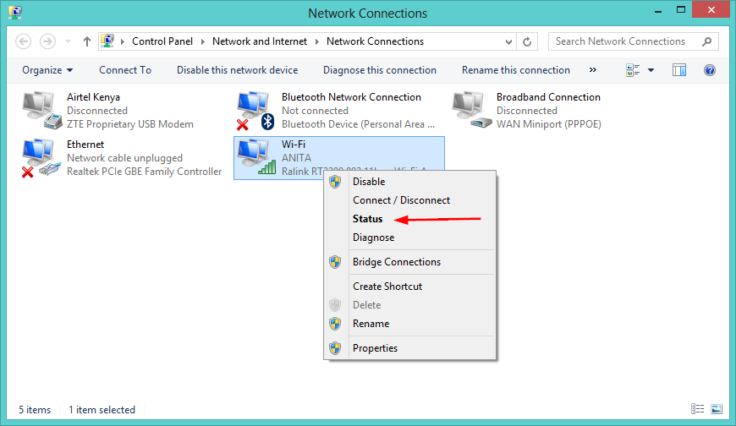Choose Properties from the context menu
This screenshot has width=736, height=426.
pyautogui.click(x=375, y=348)
